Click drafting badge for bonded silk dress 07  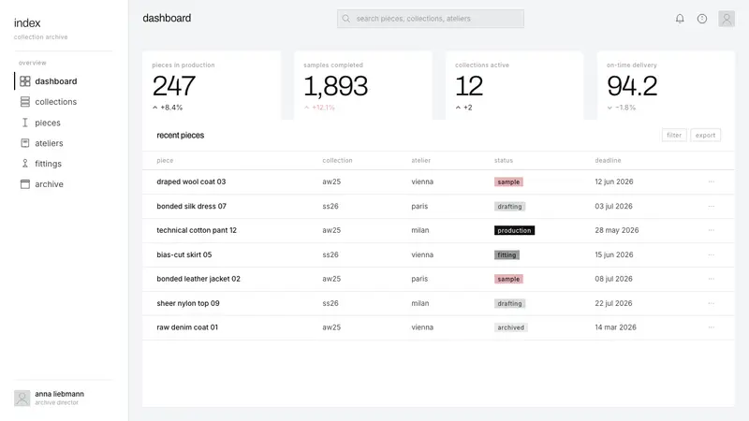click(x=509, y=206)
